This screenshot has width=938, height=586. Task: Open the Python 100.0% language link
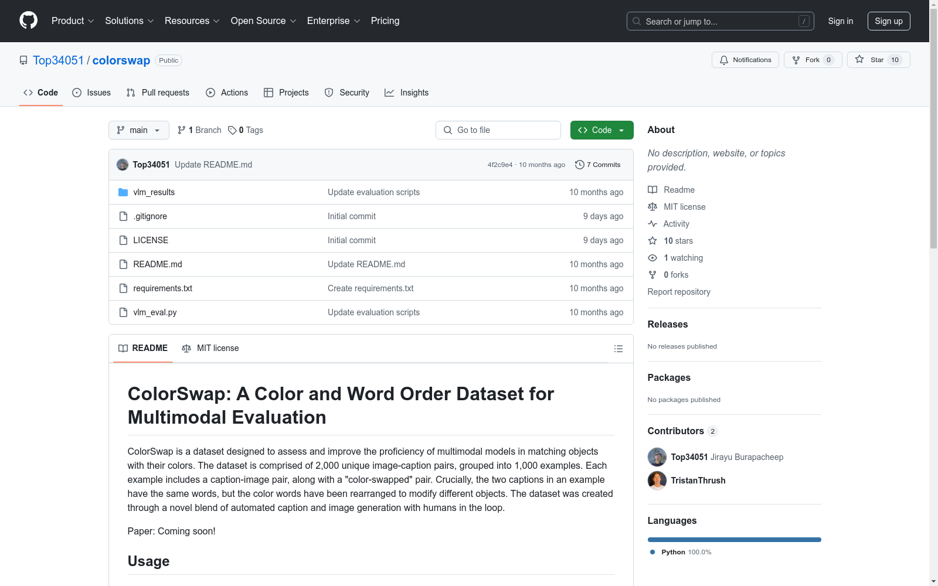click(x=680, y=552)
